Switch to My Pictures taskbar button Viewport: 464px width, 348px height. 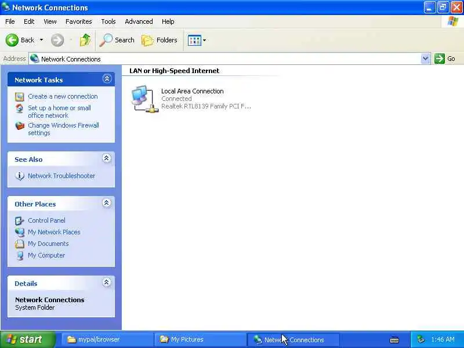[200, 339]
